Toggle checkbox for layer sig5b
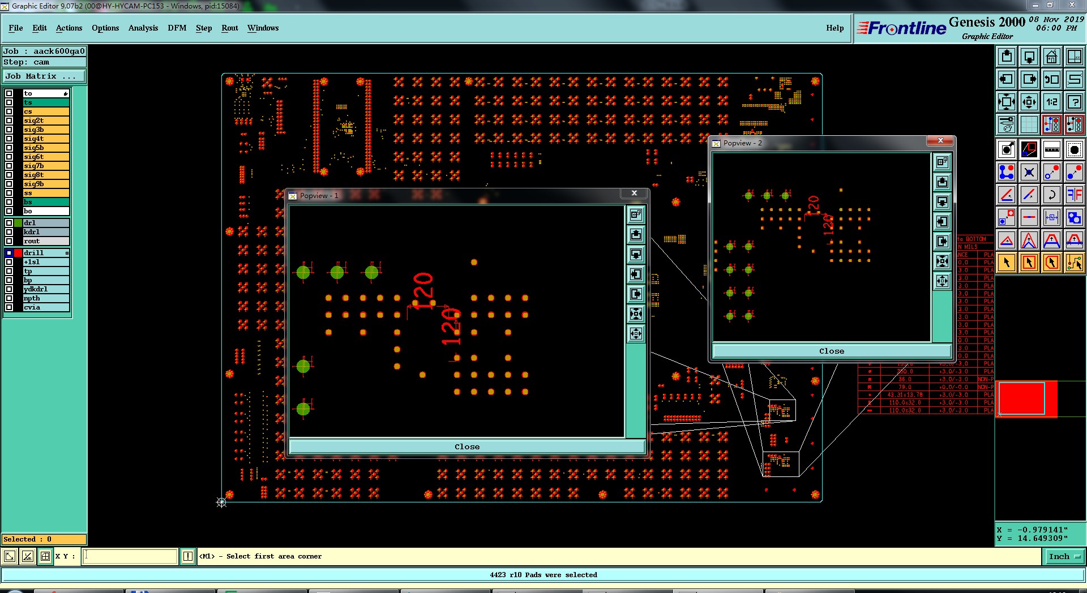 (x=9, y=148)
